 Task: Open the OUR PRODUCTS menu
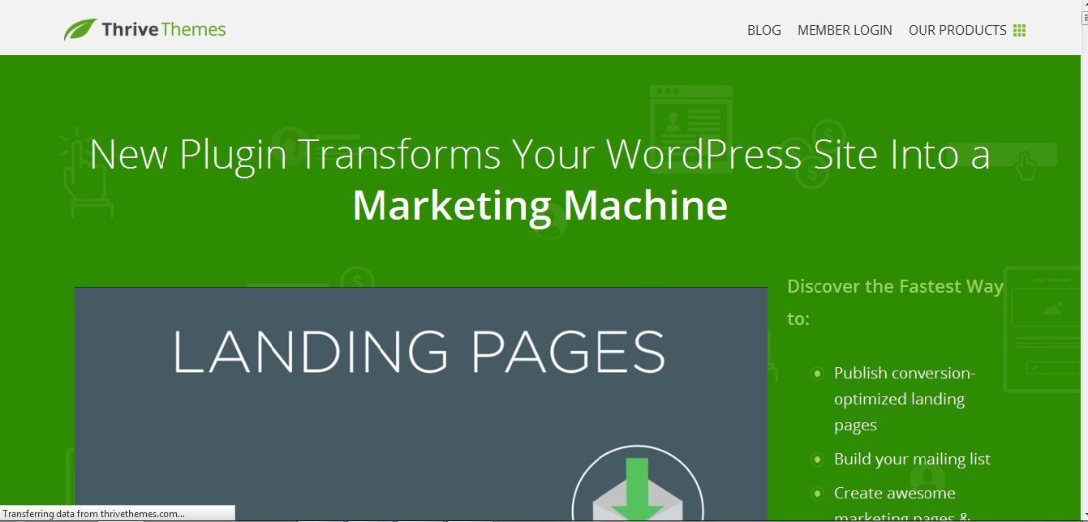(x=957, y=30)
